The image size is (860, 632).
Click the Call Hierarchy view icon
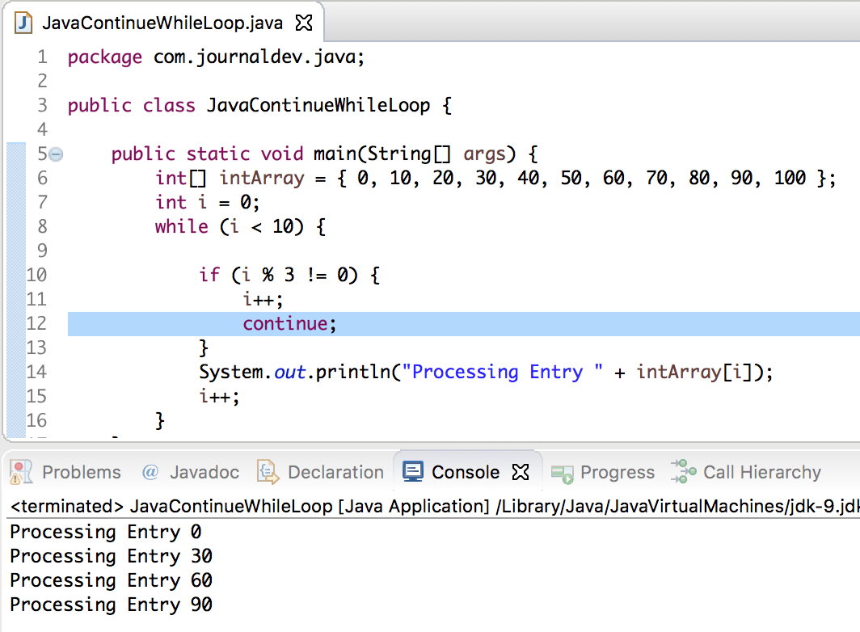click(681, 472)
